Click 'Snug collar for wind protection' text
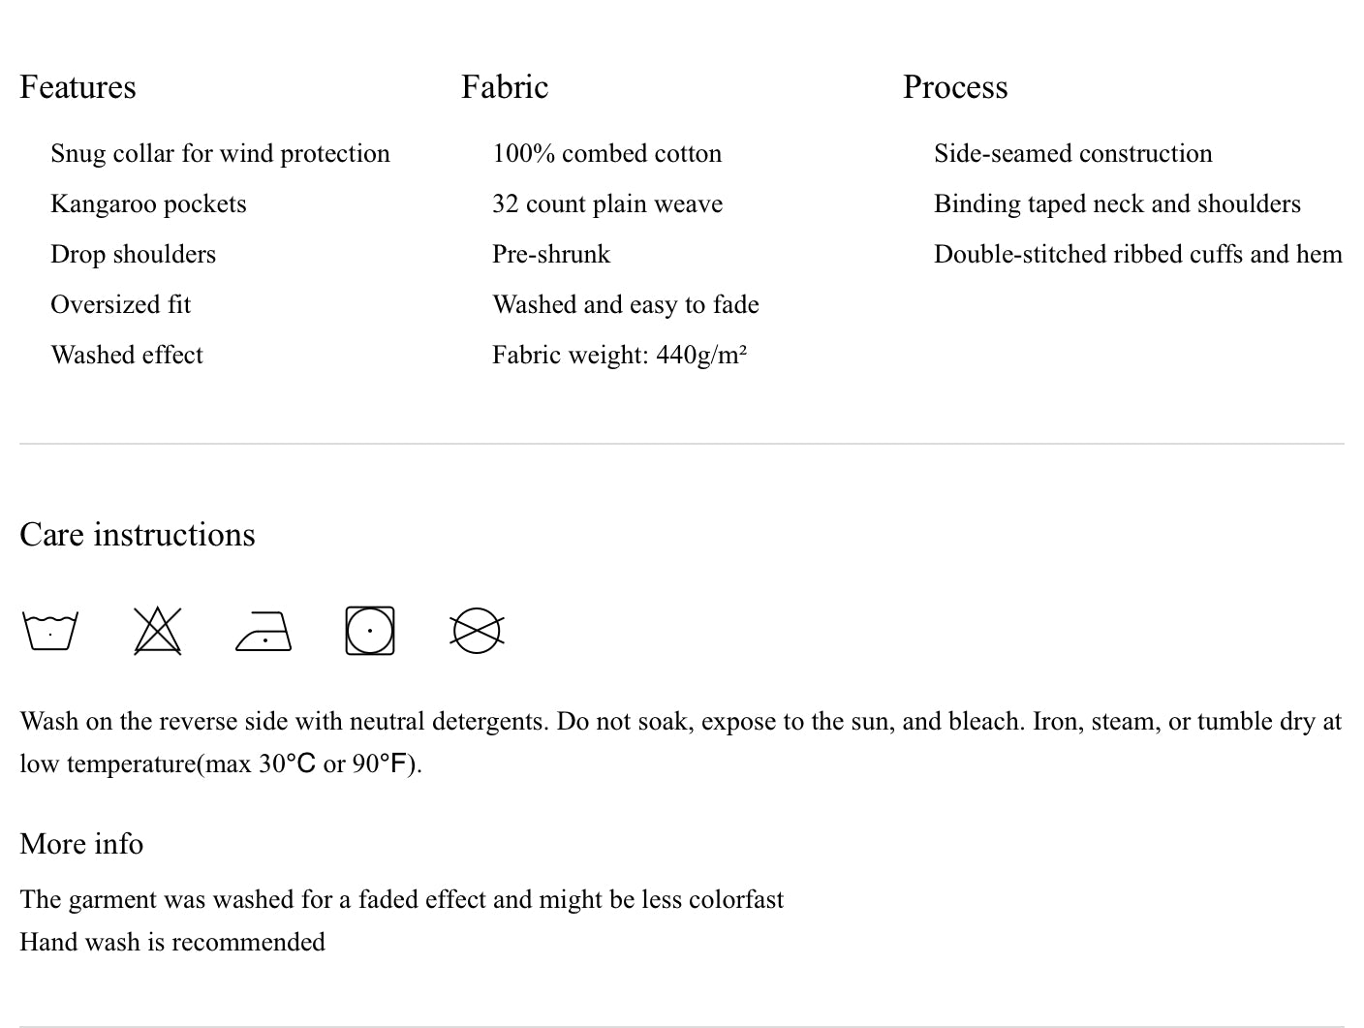 220,154
